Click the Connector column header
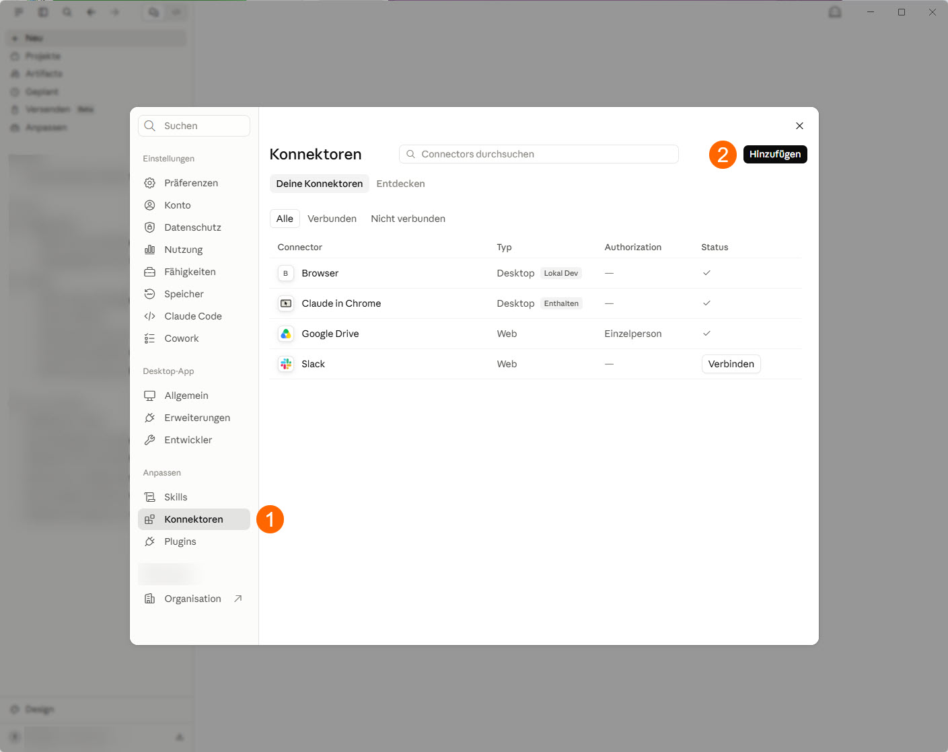 tap(300, 247)
